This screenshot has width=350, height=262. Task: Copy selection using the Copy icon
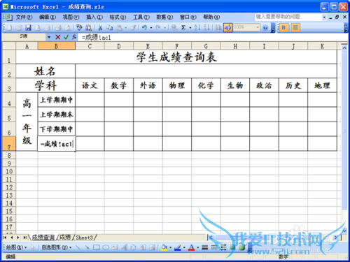coord(109,28)
